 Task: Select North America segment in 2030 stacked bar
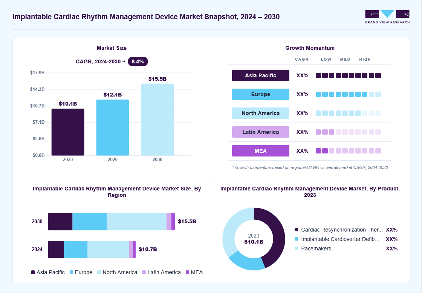(x=136, y=222)
